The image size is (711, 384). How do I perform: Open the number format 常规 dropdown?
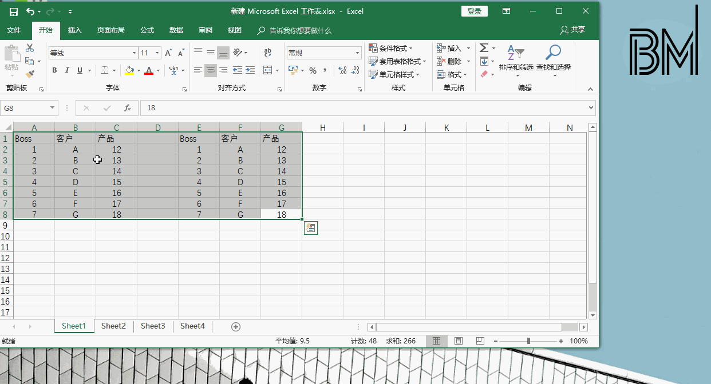point(357,53)
